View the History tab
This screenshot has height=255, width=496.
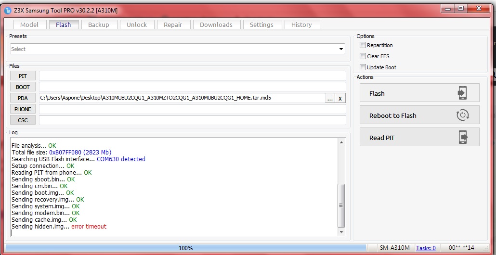[x=301, y=25]
